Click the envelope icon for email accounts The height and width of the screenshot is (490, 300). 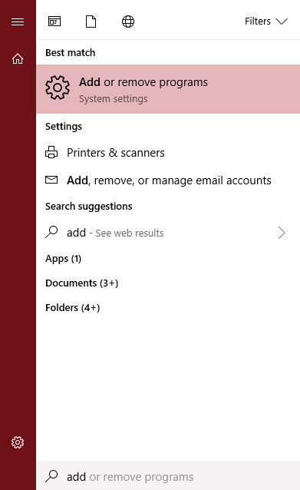51,180
